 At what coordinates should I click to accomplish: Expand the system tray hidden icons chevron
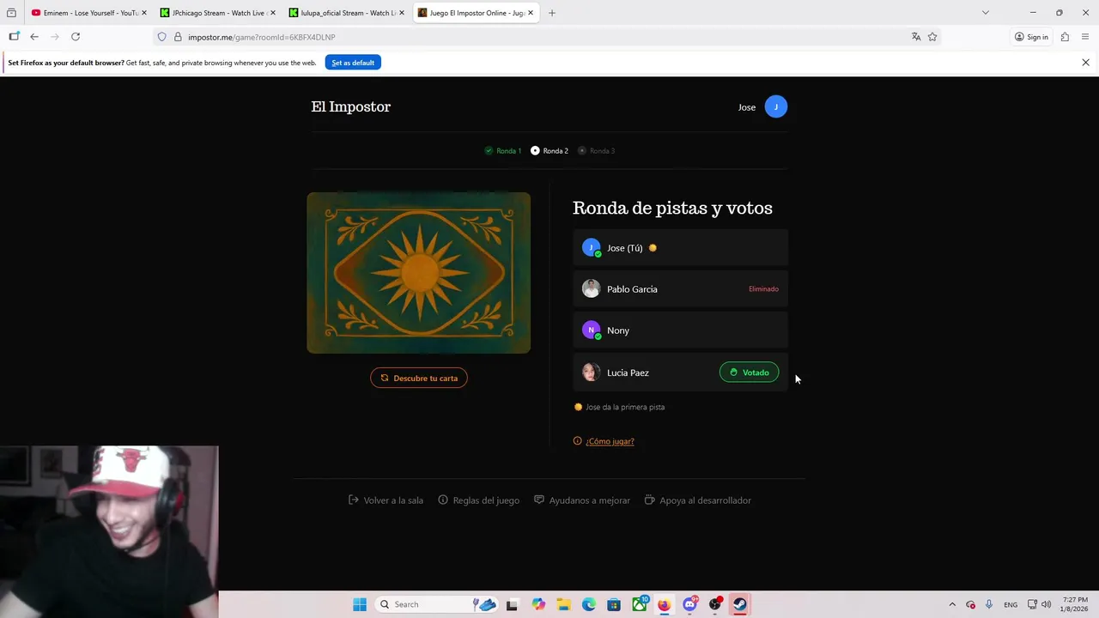coord(952,604)
